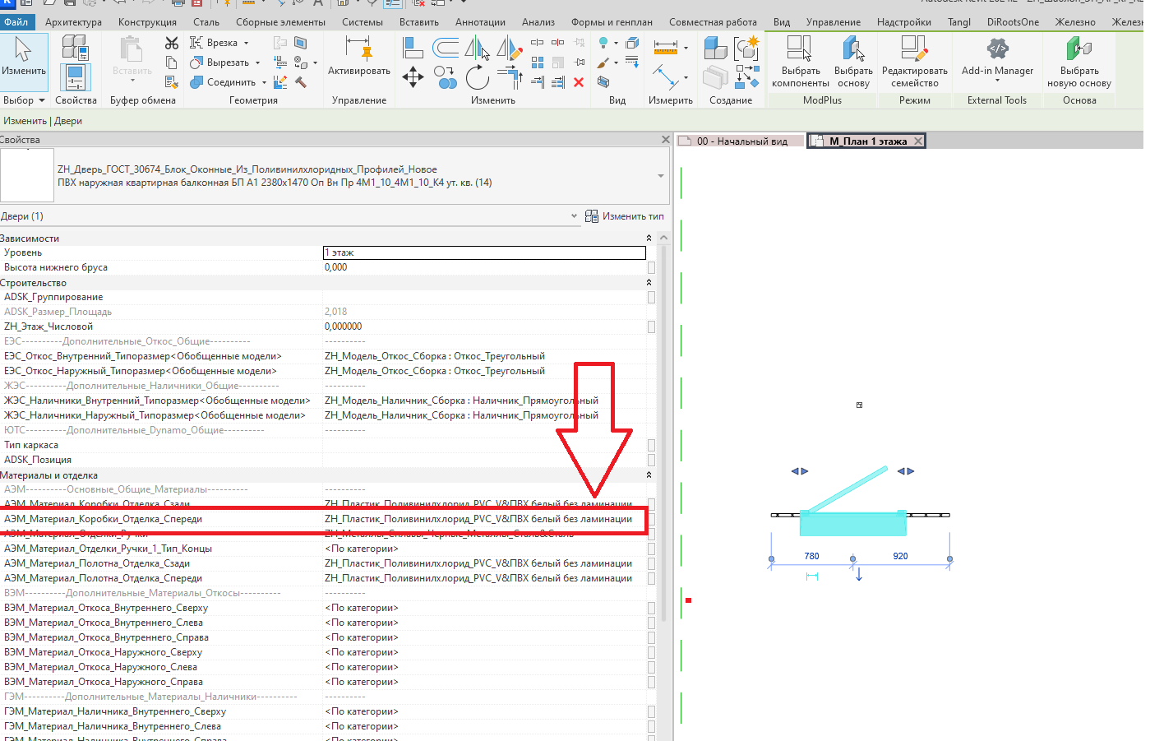1150x741 pixels.
Task: Collapse the Материалы и отделка section
Action: [649, 475]
